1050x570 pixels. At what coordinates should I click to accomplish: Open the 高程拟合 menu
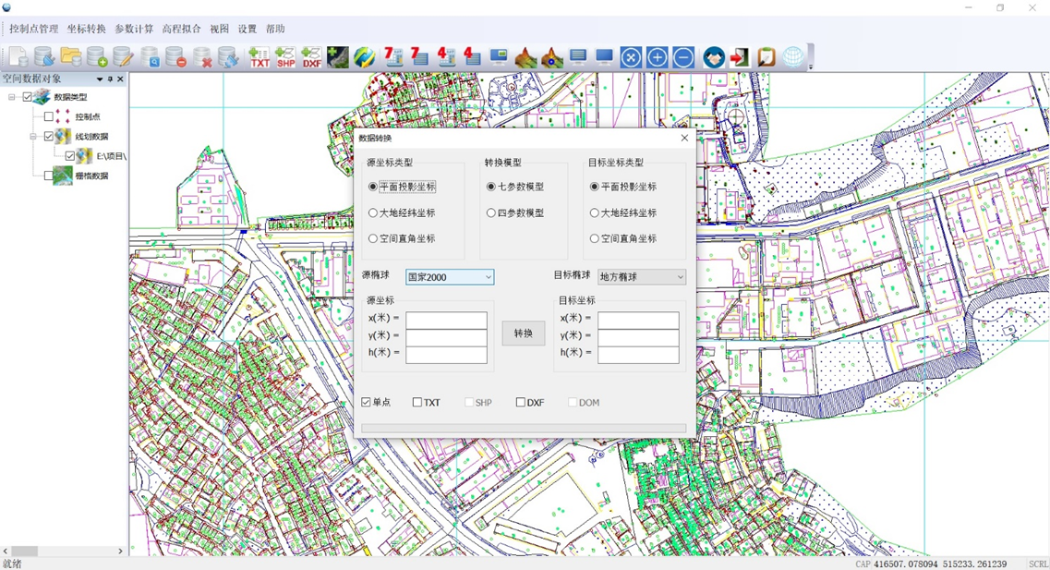pyautogui.click(x=181, y=30)
